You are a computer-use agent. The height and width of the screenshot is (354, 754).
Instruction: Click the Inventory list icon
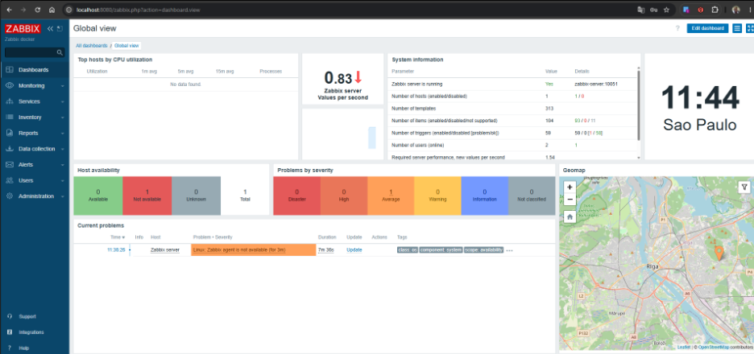pos(9,117)
